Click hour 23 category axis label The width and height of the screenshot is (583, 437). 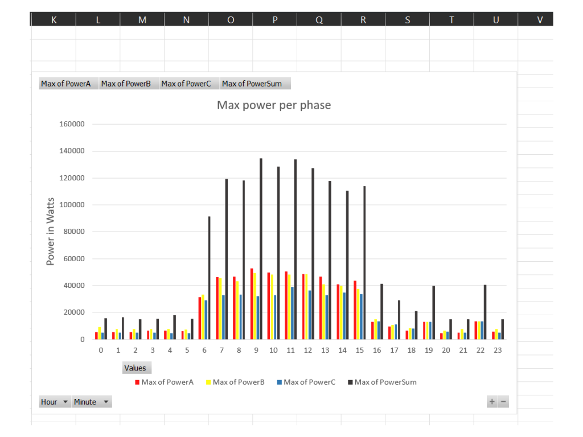tap(498, 350)
